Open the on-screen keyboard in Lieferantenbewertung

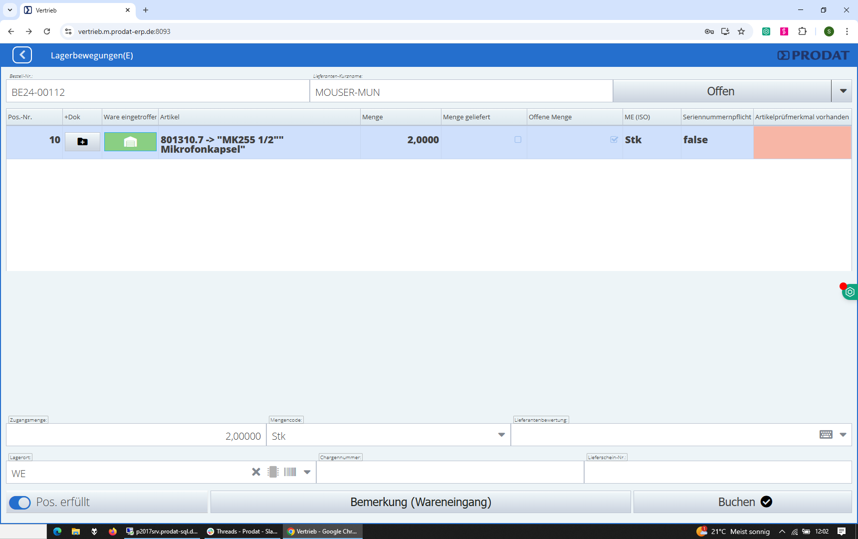[x=826, y=435]
